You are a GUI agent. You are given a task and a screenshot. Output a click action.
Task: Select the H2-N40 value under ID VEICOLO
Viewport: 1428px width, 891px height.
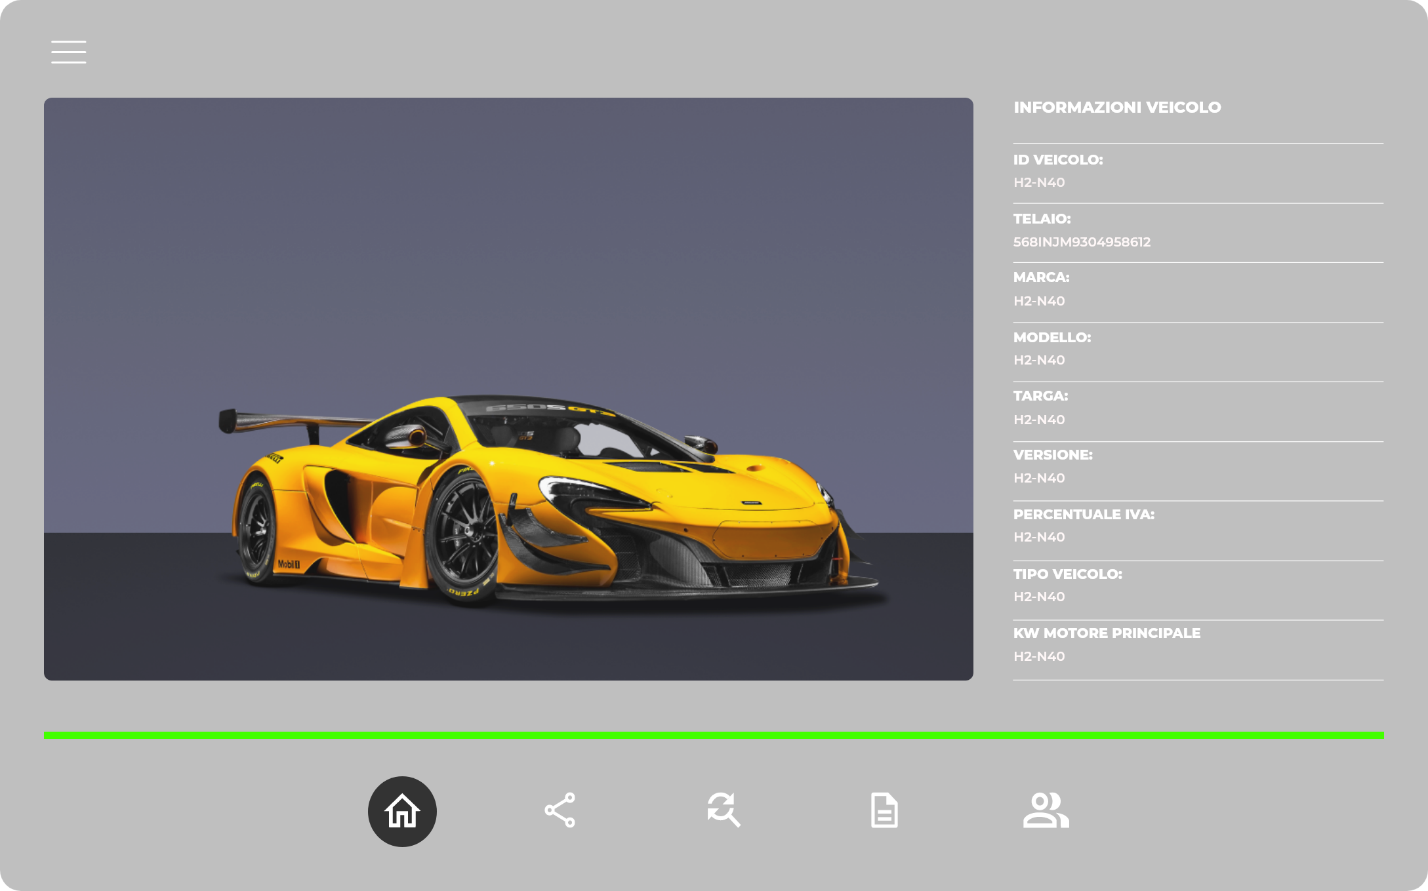pyautogui.click(x=1039, y=182)
